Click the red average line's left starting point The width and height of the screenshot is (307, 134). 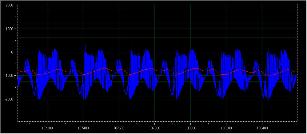click(x=18, y=71)
